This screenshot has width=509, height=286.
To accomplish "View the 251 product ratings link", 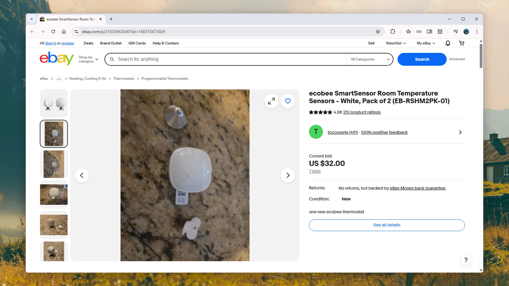I will [x=362, y=112].
